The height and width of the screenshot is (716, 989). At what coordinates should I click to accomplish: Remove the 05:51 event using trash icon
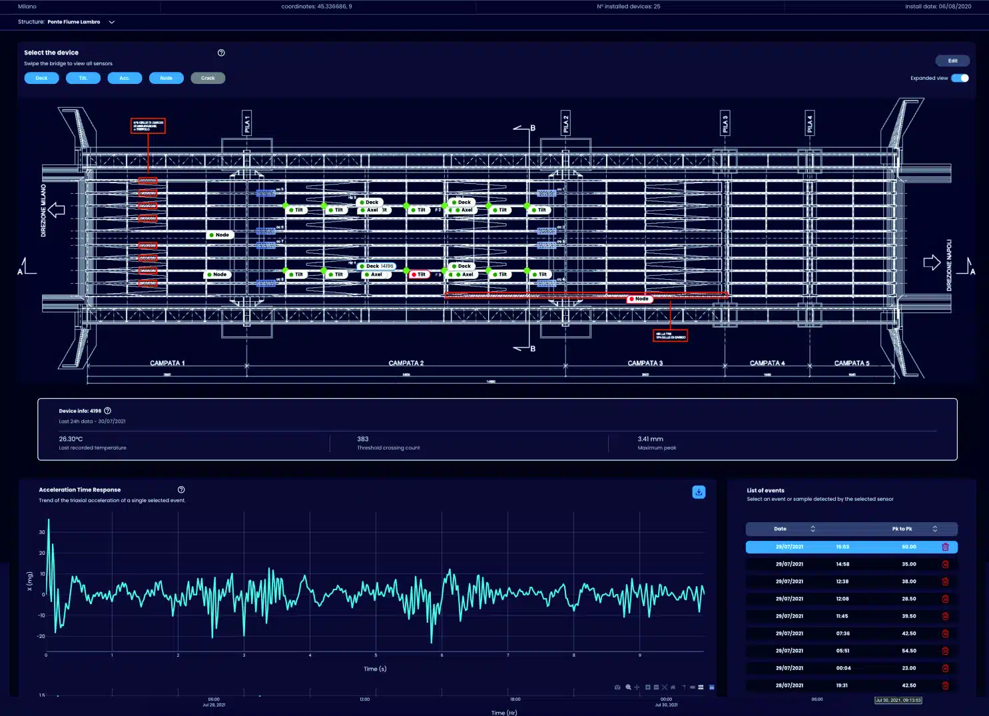click(945, 651)
